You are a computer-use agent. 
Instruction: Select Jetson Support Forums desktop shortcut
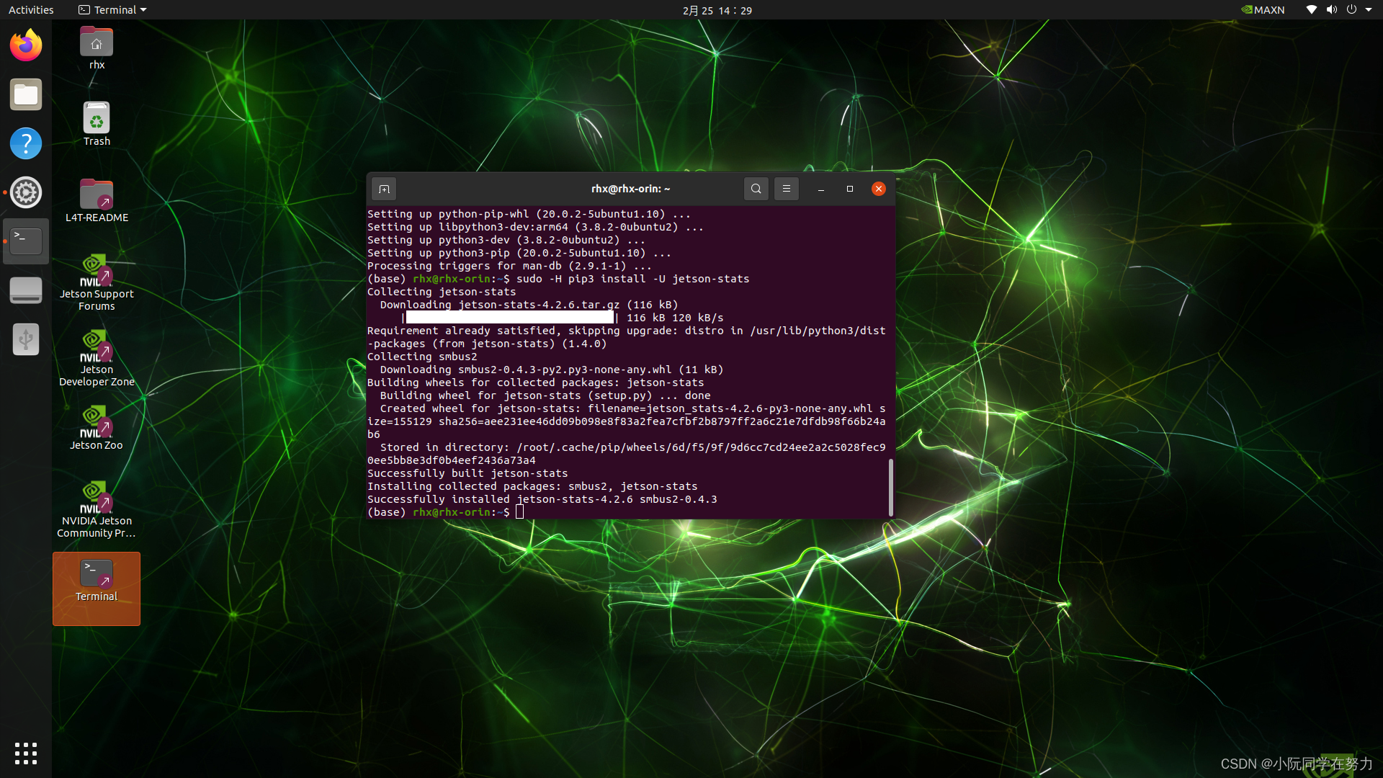pyautogui.click(x=97, y=282)
